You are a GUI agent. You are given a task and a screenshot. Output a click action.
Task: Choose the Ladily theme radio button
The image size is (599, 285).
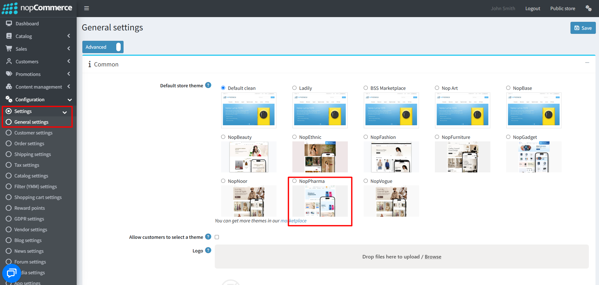point(295,88)
